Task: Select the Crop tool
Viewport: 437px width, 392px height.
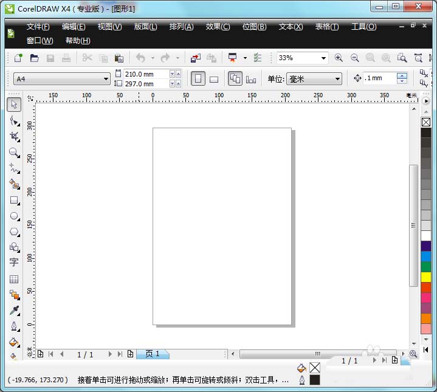Action: point(14,137)
